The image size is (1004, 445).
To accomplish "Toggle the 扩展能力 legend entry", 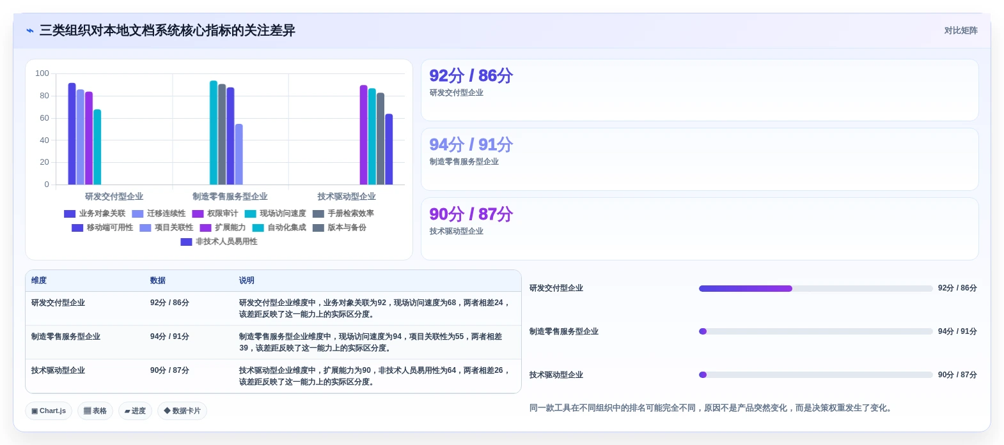I will pyautogui.click(x=223, y=228).
